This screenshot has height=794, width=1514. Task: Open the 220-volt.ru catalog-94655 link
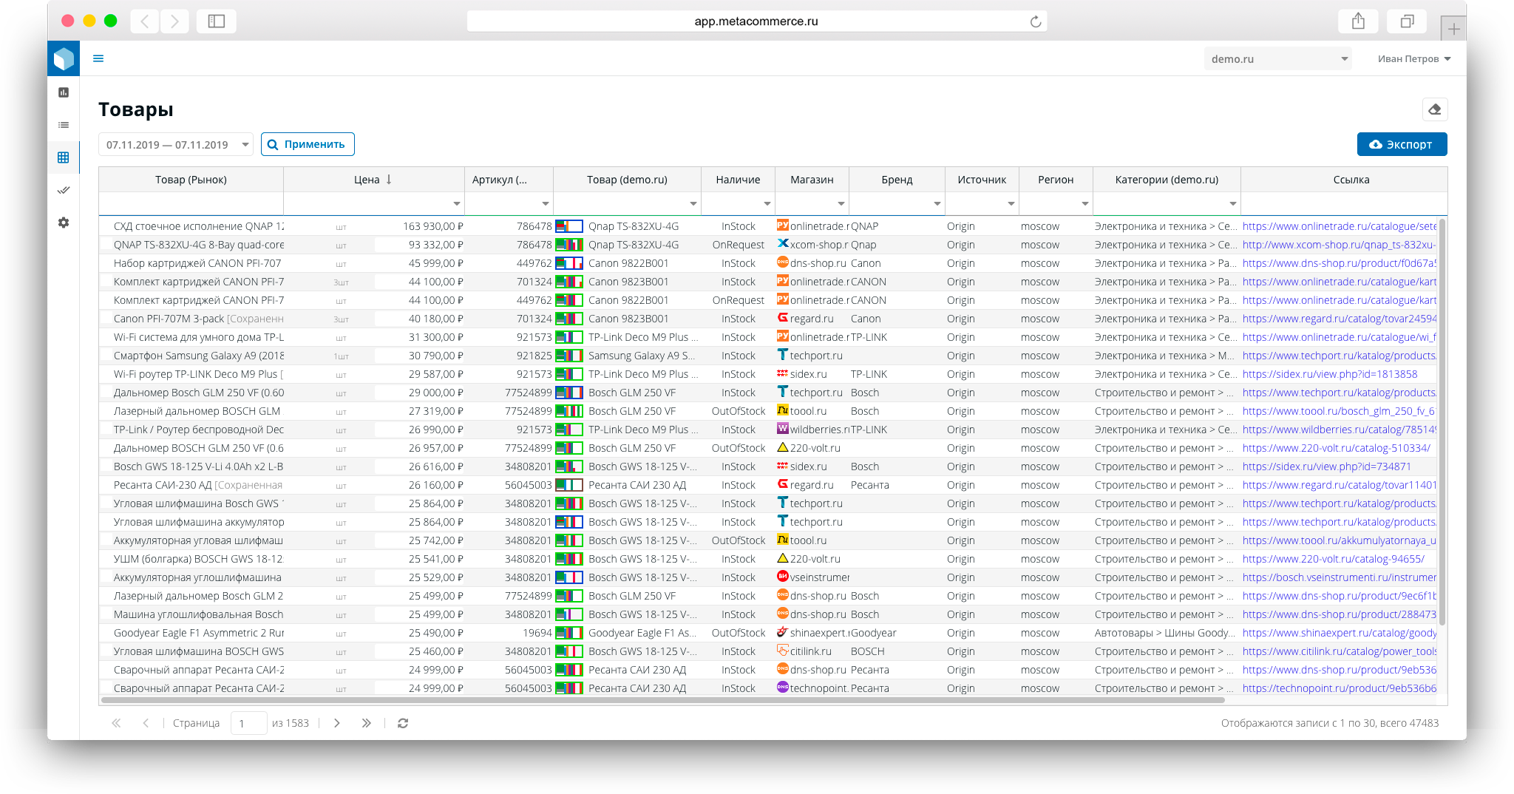(x=1333, y=559)
